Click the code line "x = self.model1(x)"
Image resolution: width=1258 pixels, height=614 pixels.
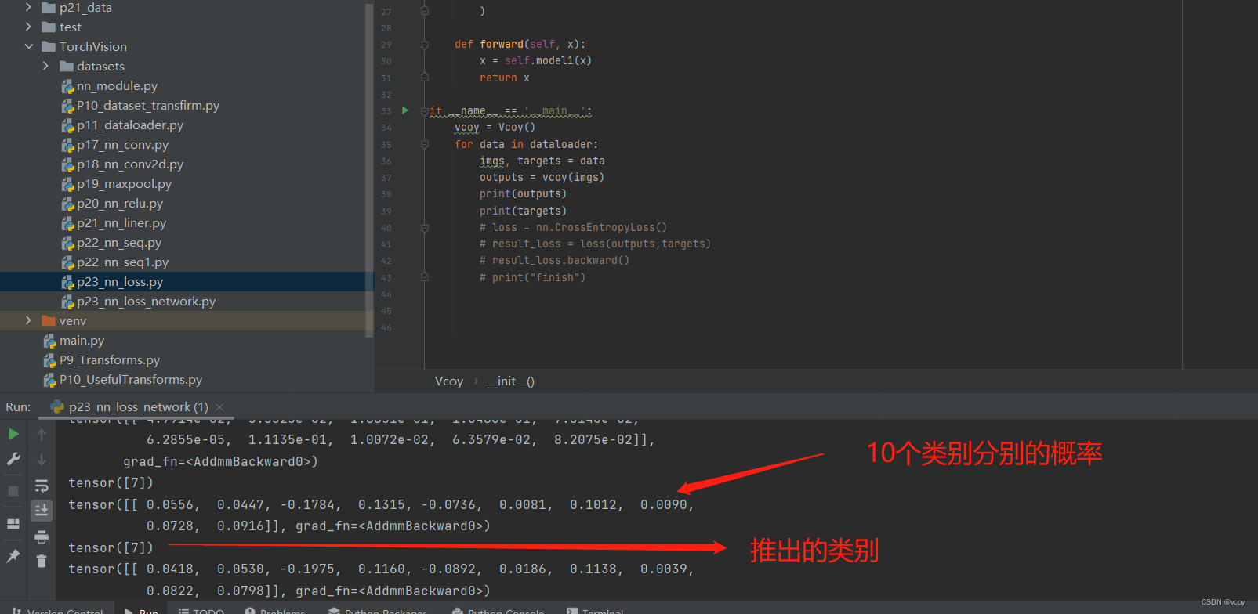[535, 61]
